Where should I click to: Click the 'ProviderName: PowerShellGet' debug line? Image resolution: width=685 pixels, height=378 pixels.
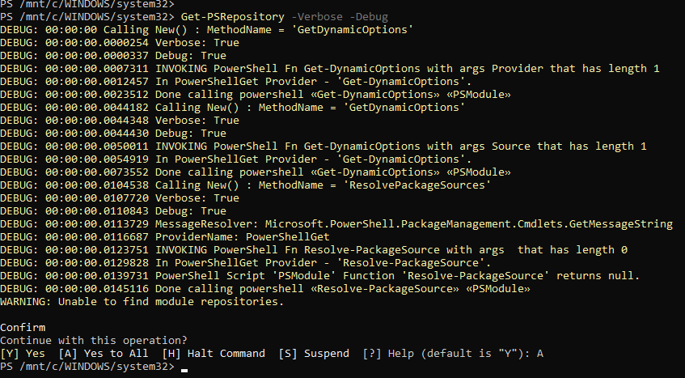pyautogui.click(x=165, y=237)
